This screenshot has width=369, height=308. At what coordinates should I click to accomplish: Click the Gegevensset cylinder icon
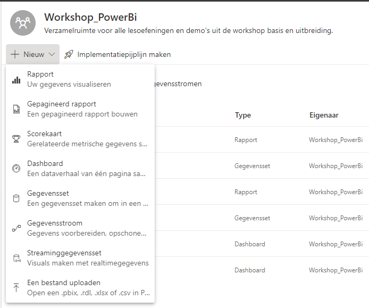point(16,198)
